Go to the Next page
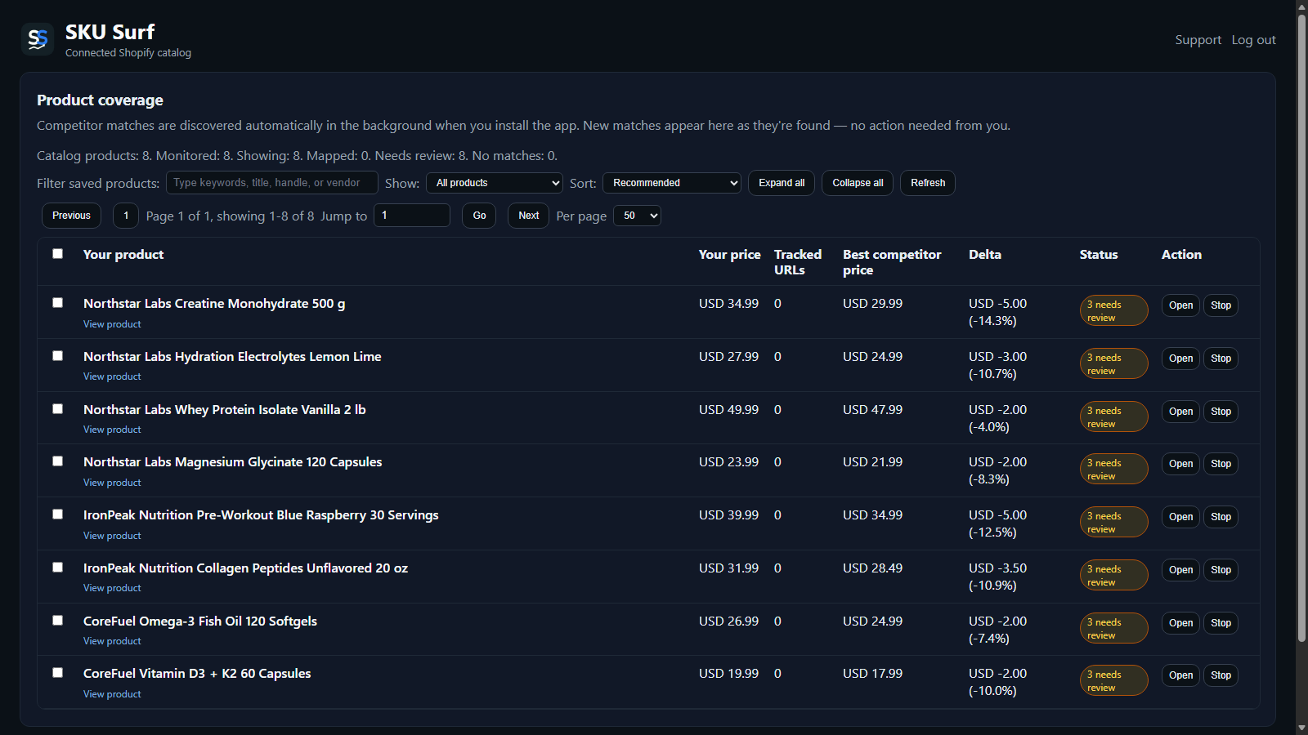The width and height of the screenshot is (1308, 735). click(529, 216)
